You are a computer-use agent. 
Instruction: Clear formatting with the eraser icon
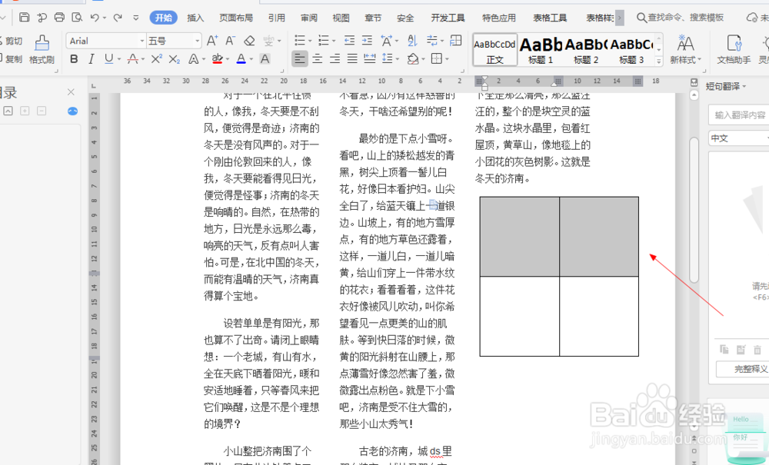[x=249, y=41]
